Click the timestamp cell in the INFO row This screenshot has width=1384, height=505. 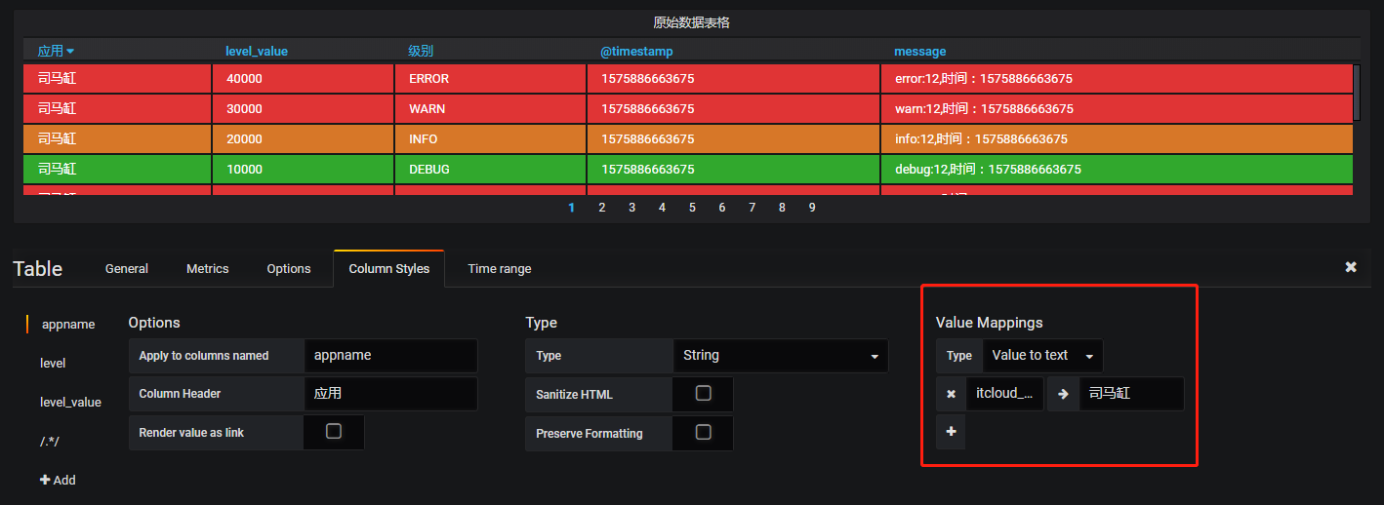point(733,138)
